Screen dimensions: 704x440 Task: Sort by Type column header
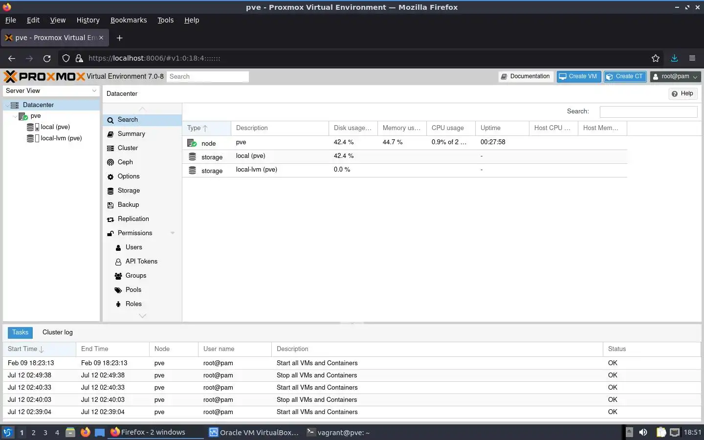tap(206, 128)
